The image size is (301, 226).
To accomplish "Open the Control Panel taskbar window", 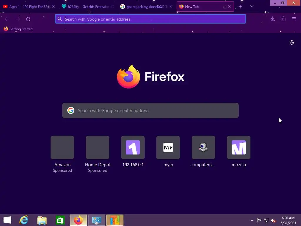I will 96,220.
